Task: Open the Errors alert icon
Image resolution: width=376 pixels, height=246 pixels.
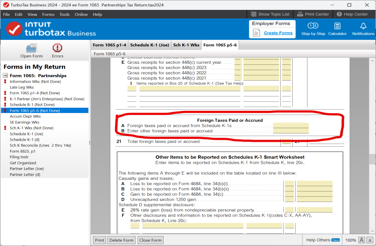Action: coord(58,48)
